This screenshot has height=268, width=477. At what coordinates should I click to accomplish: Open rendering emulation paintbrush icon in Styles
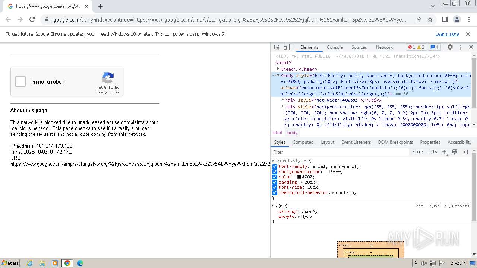point(455,152)
